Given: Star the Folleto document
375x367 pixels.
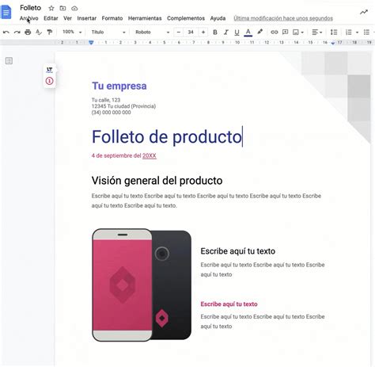Looking at the screenshot, I should tap(51, 8).
